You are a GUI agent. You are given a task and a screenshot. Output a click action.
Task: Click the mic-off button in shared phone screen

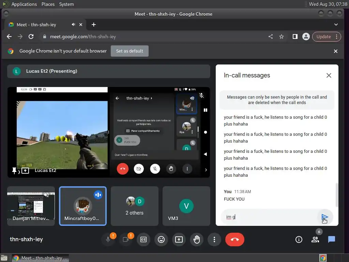pyautogui.click(x=155, y=169)
